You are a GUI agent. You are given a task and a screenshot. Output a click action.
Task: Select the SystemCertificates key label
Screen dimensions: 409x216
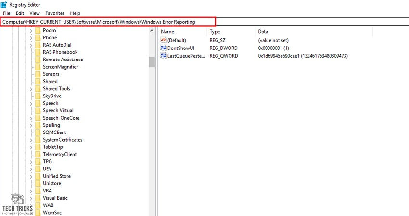click(x=63, y=140)
